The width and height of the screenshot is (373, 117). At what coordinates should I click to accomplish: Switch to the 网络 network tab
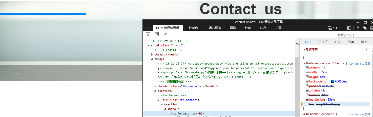[233, 28]
